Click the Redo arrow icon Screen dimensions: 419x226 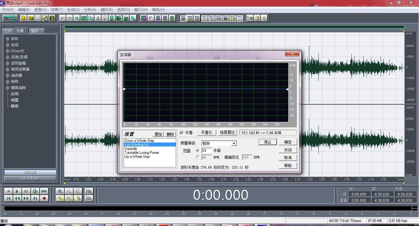point(70,18)
